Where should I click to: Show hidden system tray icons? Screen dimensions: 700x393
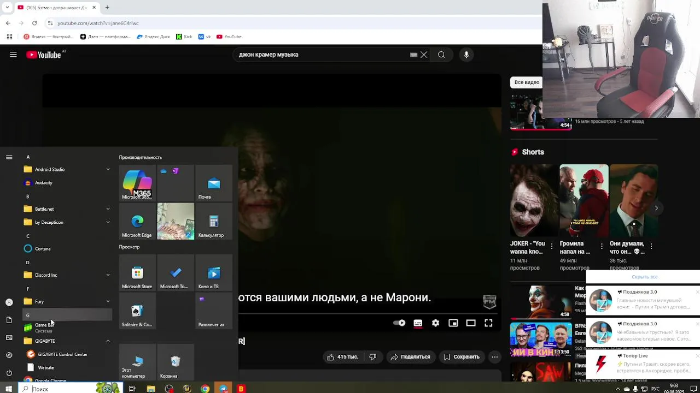(618, 389)
